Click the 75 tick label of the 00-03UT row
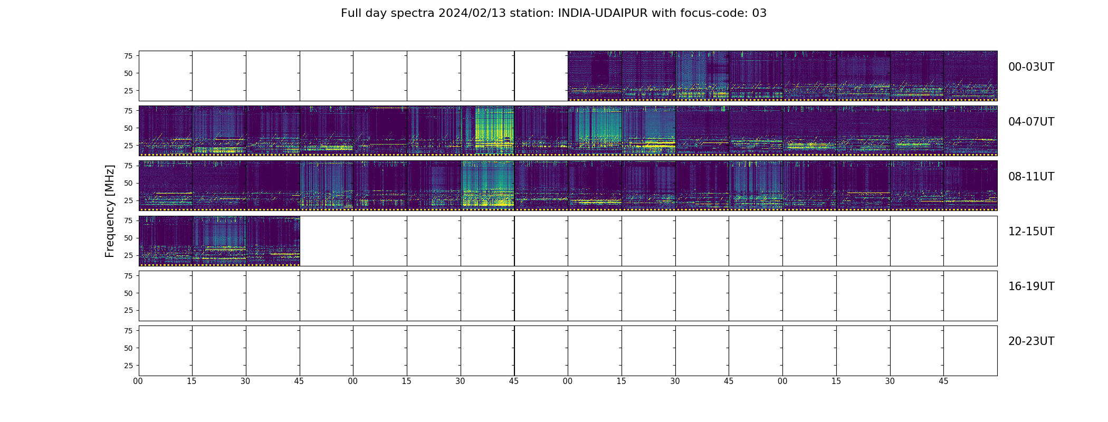 128,56
